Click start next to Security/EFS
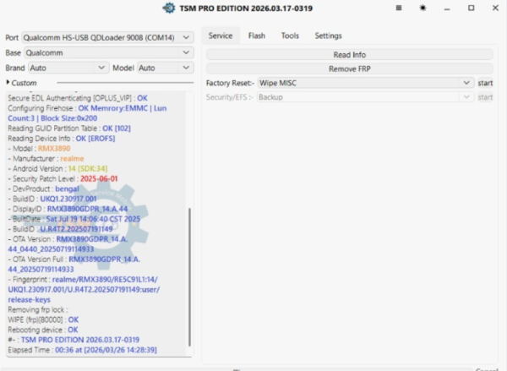 (x=485, y=97)
